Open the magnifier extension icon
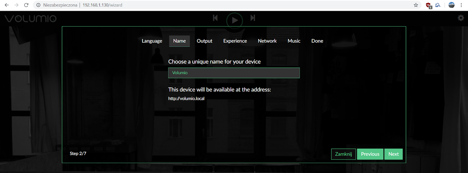This screenshot has height=173, width=468. point(438,5)
